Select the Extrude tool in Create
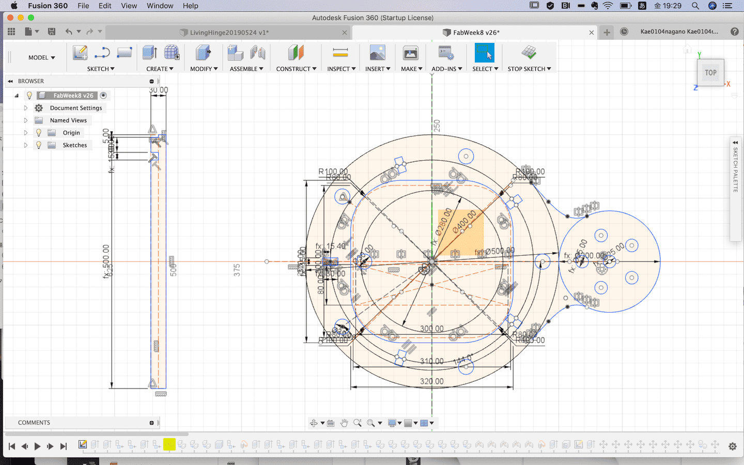The image size is (744, 465). [150, 53]
